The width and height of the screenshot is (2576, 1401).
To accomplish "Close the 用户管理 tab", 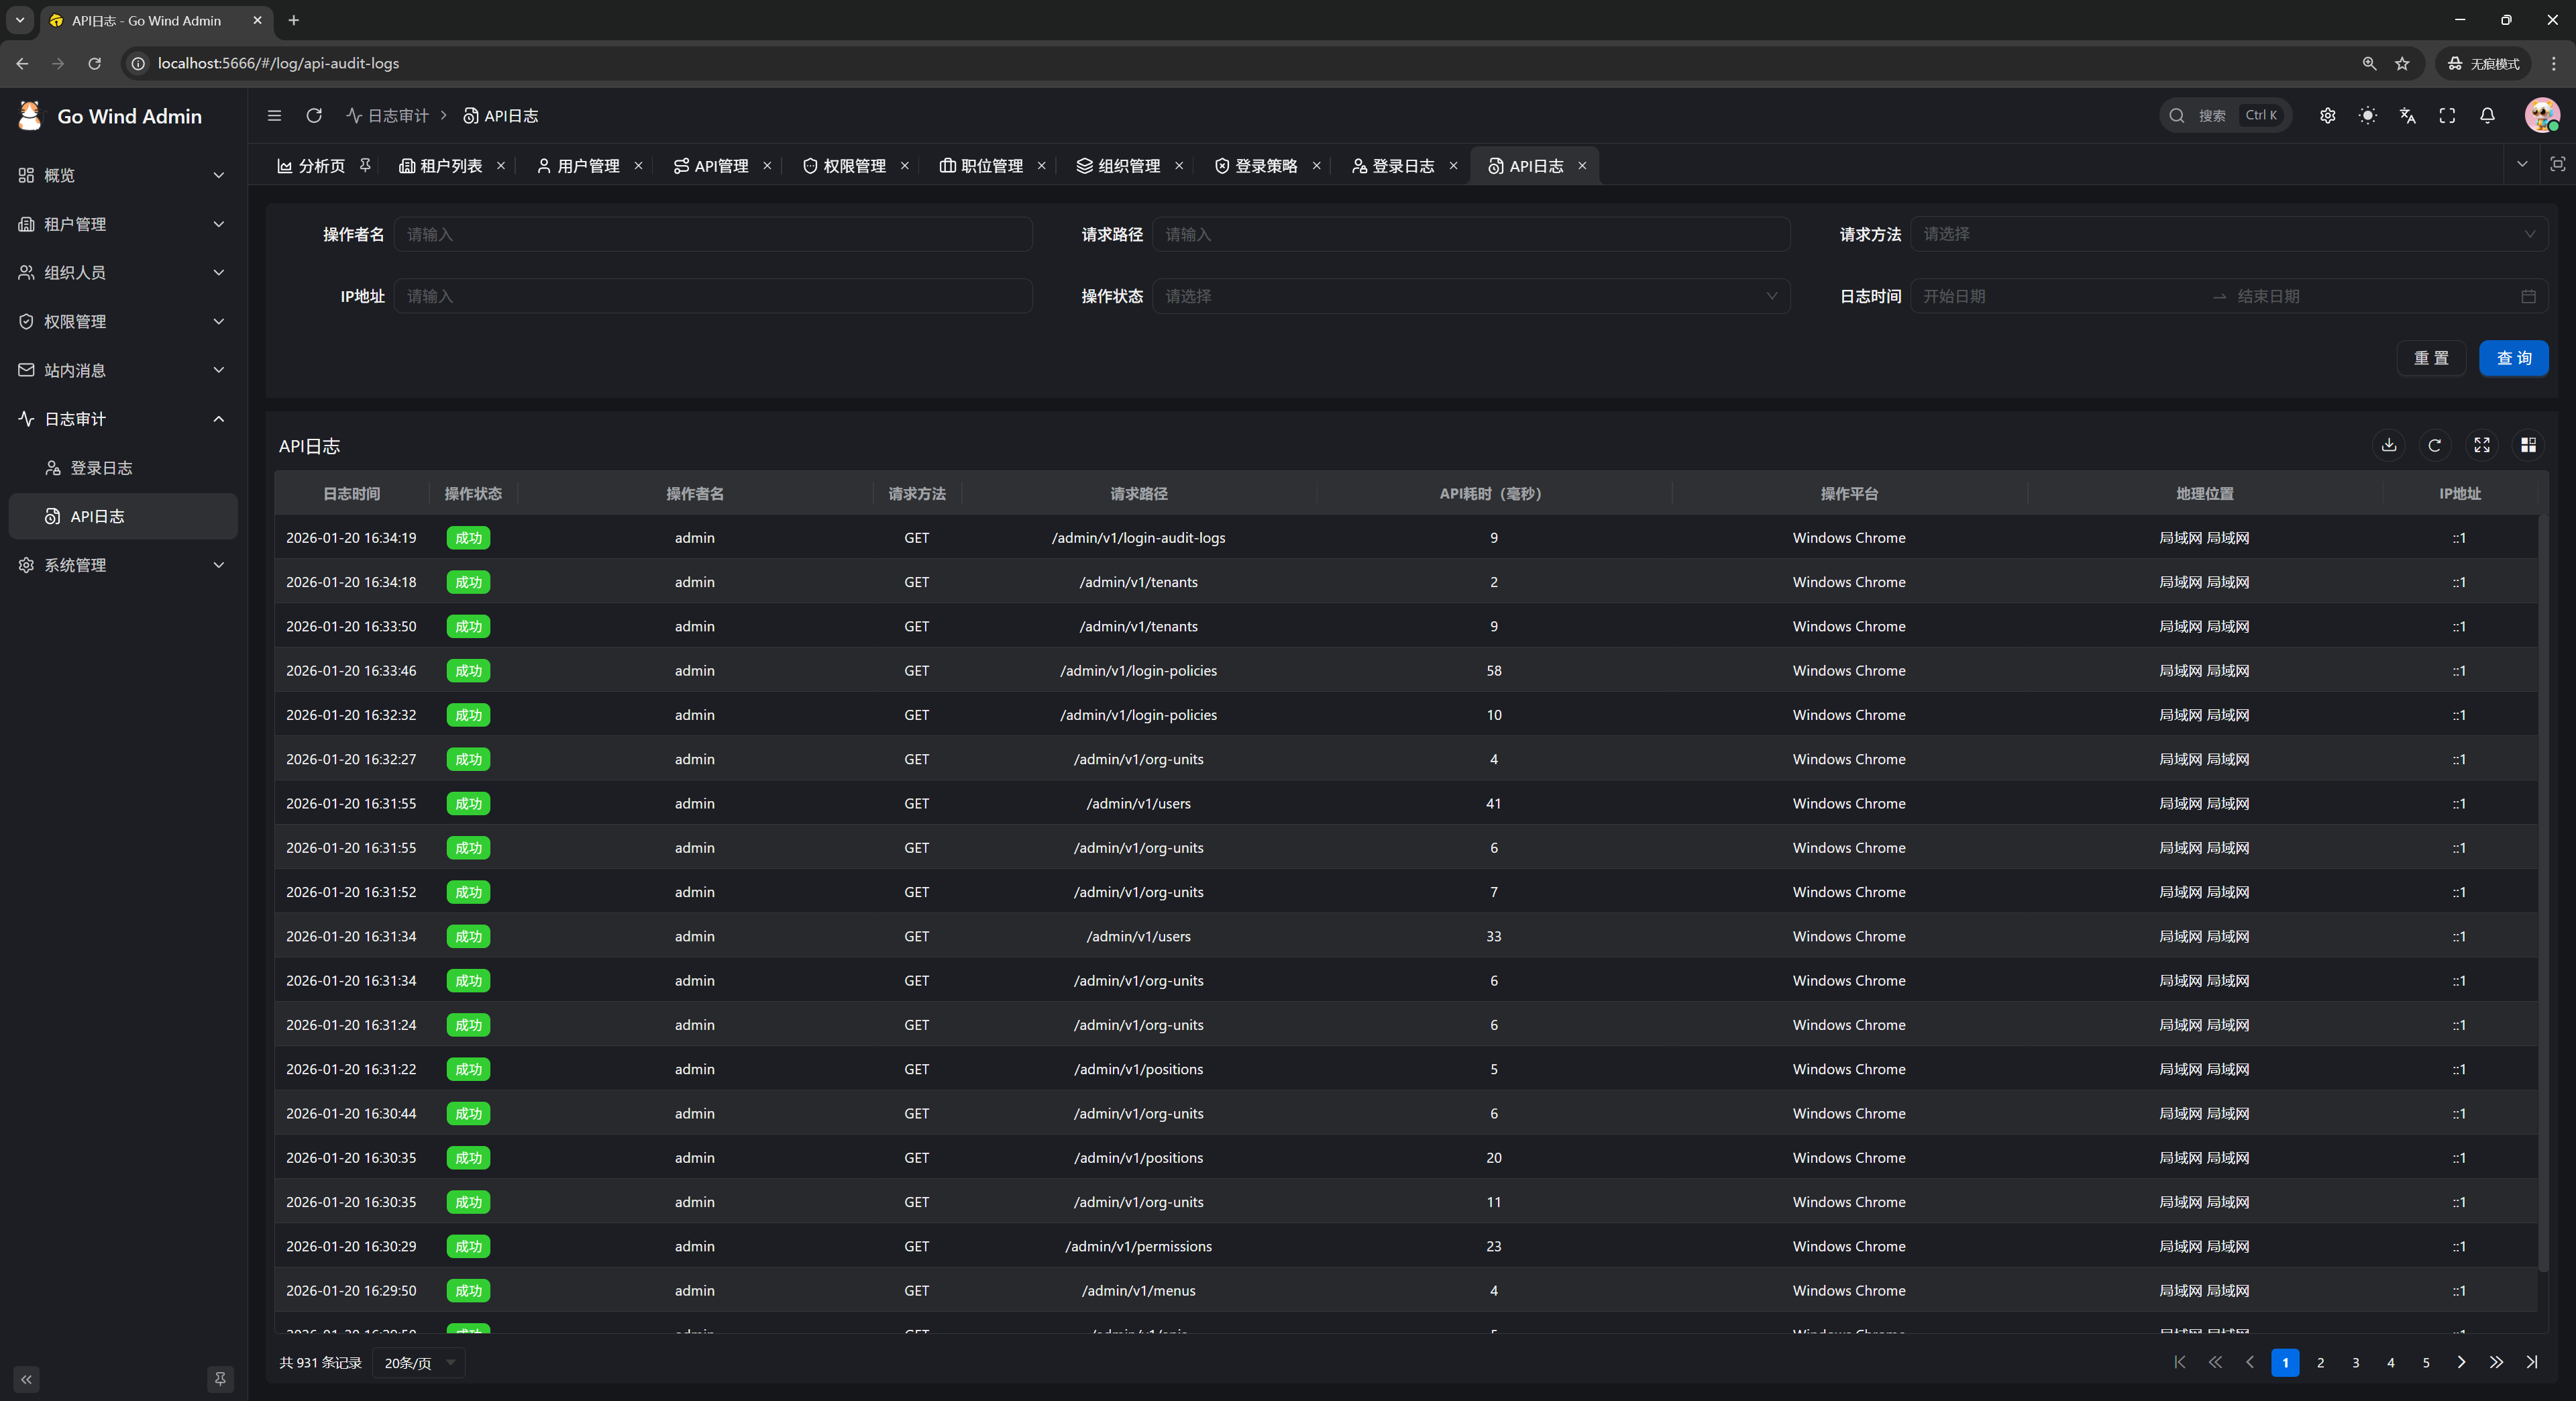I will [x=638, y=166].
